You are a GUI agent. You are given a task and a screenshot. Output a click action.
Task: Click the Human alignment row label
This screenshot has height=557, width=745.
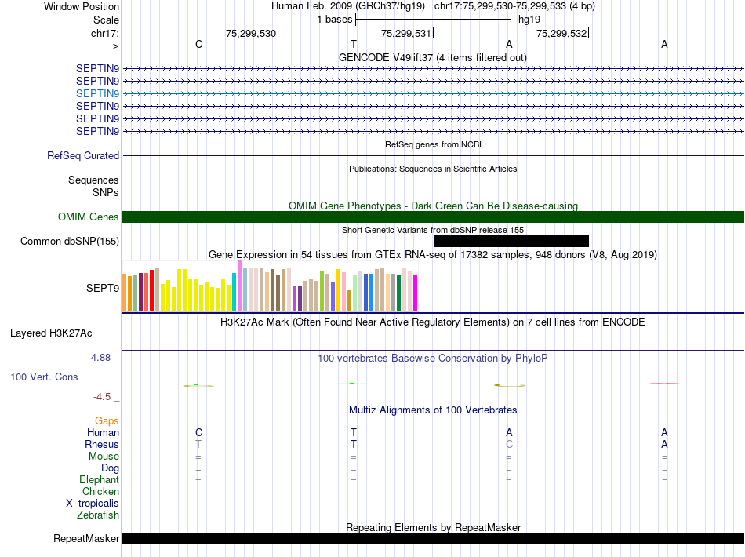103,432
